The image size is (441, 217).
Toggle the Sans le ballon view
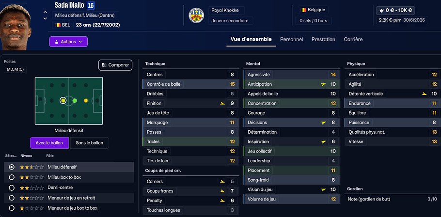click(x=89, y=143)
